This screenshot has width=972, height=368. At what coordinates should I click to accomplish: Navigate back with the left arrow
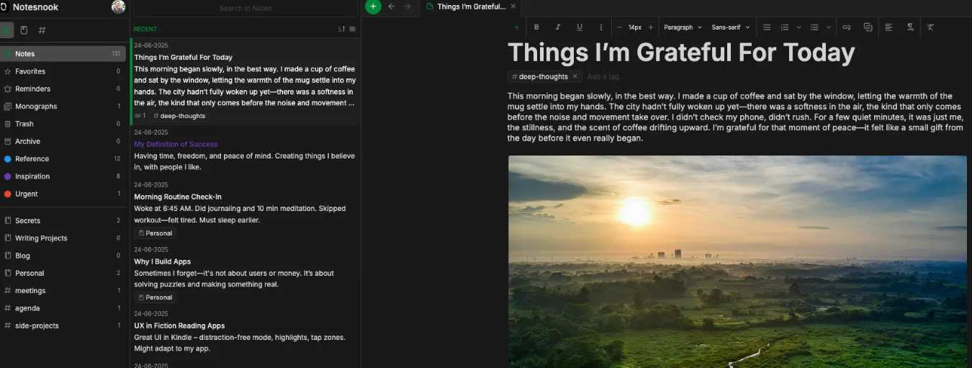coord(392,6)
